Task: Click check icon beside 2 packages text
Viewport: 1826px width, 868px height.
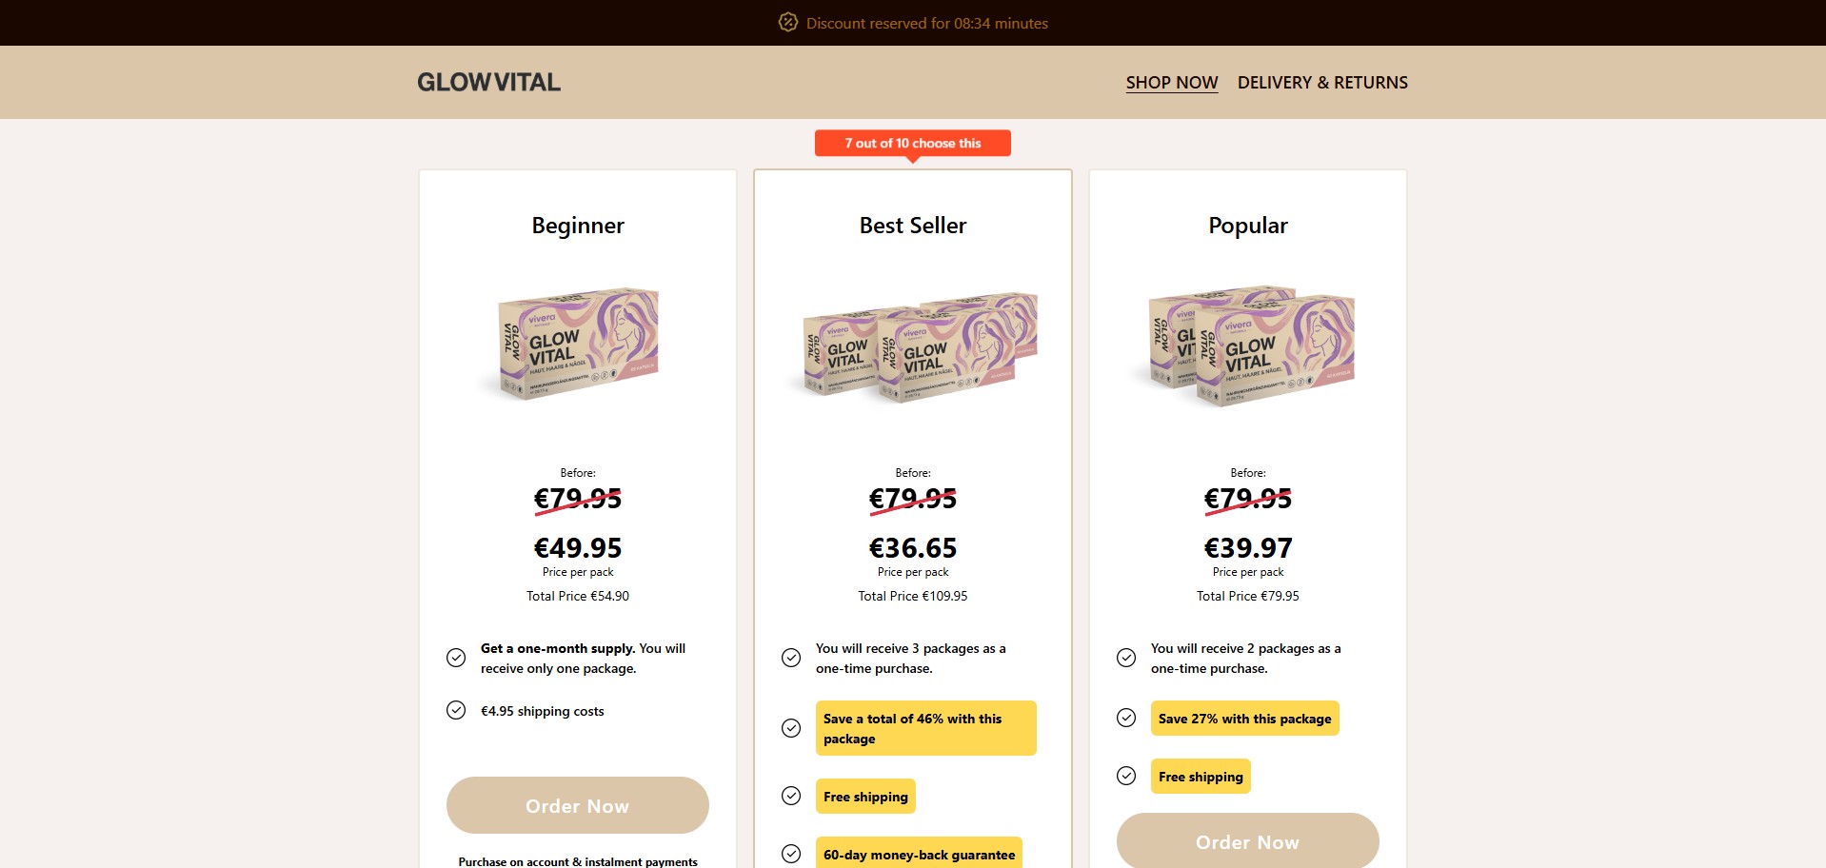Action: [x=1126, y=658]
